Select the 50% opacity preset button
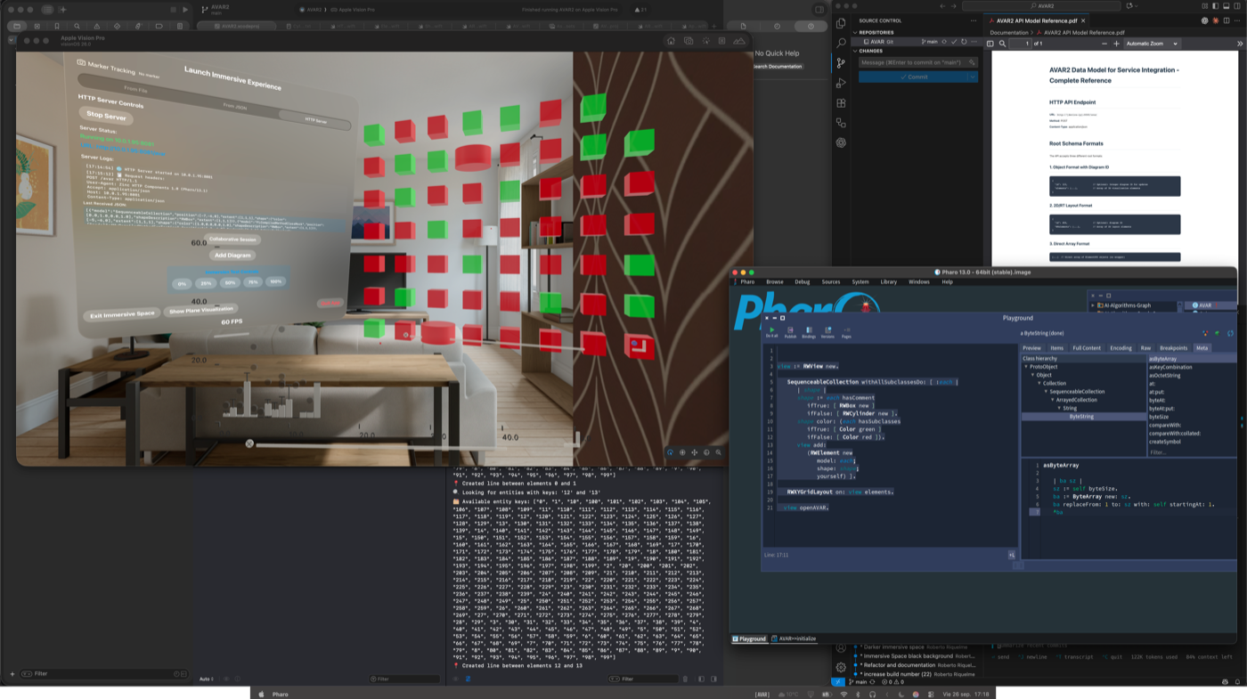Viewport: 1247px width, 699px height. coord(231,282)
